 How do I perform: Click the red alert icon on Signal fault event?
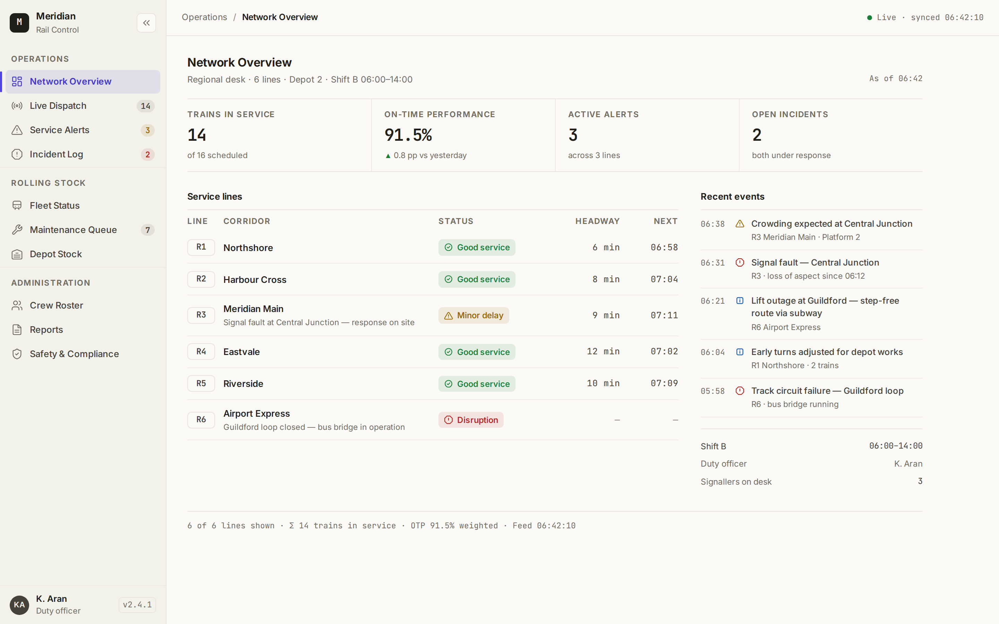pos(740,262)
